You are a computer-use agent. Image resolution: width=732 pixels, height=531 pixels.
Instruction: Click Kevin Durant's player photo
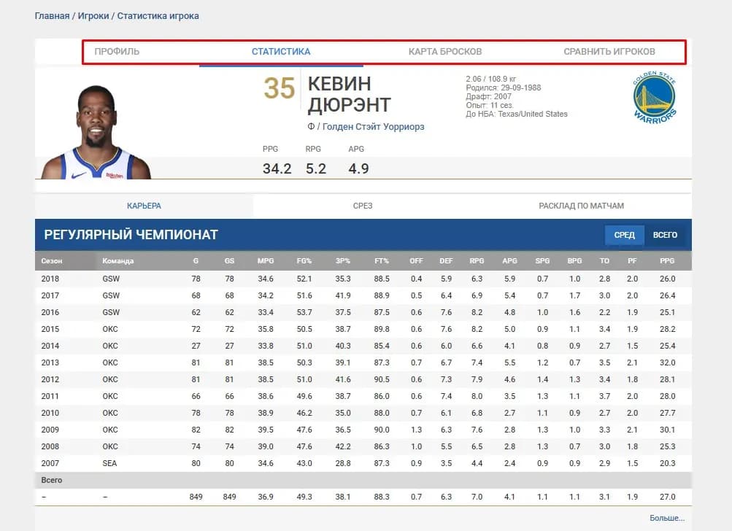[96, 132]
